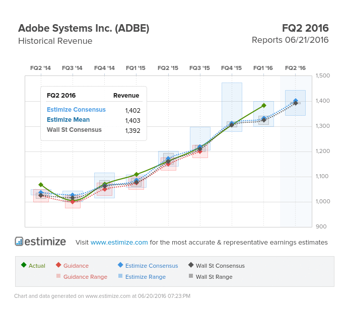Click the FQ2 '16 column header
Viewport: 345px width, 312px height.
coord(295,68)
